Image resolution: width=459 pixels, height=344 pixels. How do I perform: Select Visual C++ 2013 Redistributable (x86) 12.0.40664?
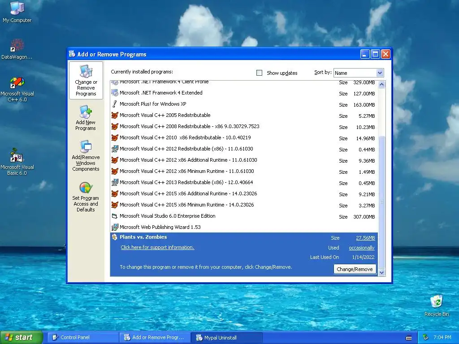point(244,183)
